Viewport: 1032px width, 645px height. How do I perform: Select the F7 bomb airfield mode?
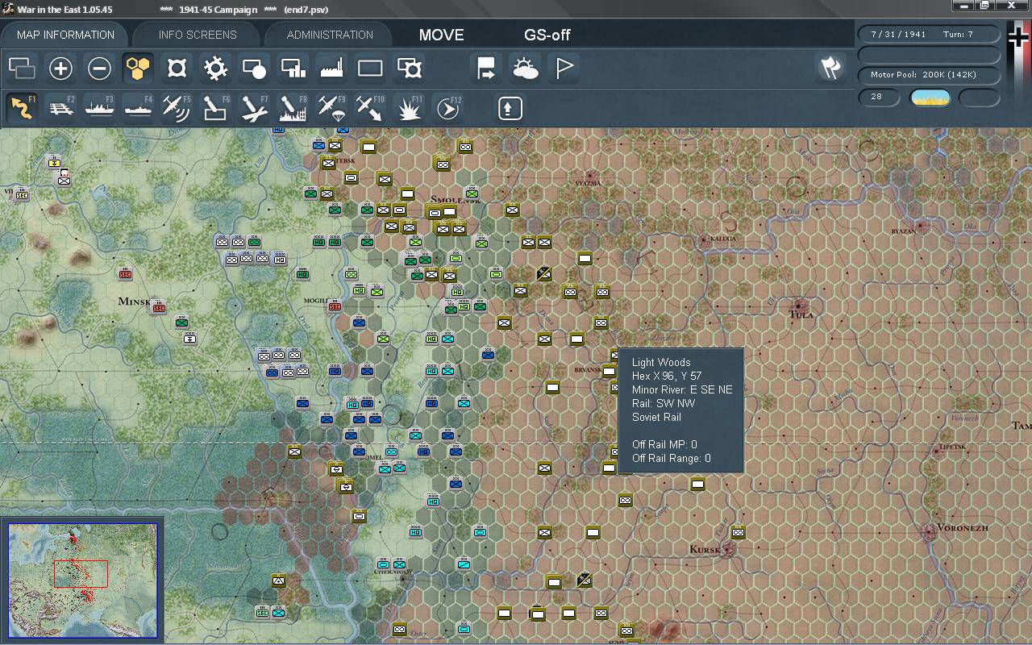tap(254, 108)
